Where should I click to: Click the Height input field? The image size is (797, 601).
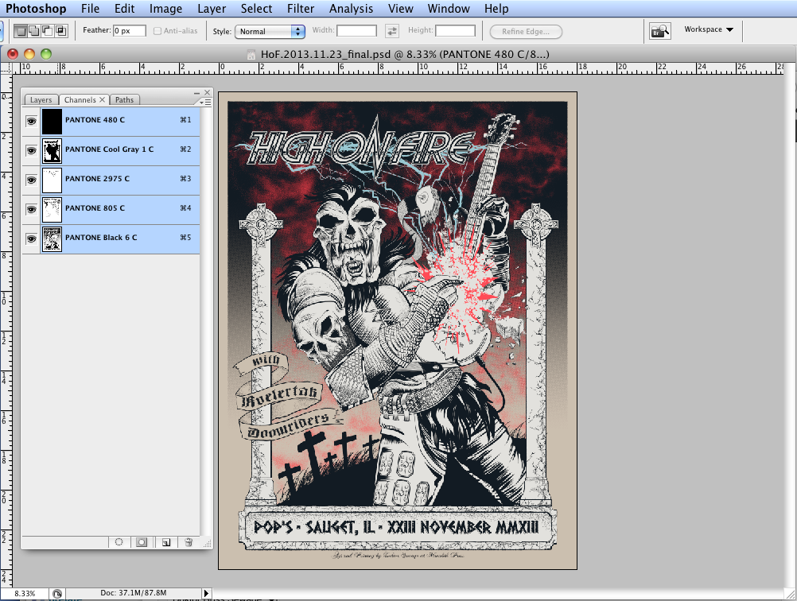click(x=455, y=31)
